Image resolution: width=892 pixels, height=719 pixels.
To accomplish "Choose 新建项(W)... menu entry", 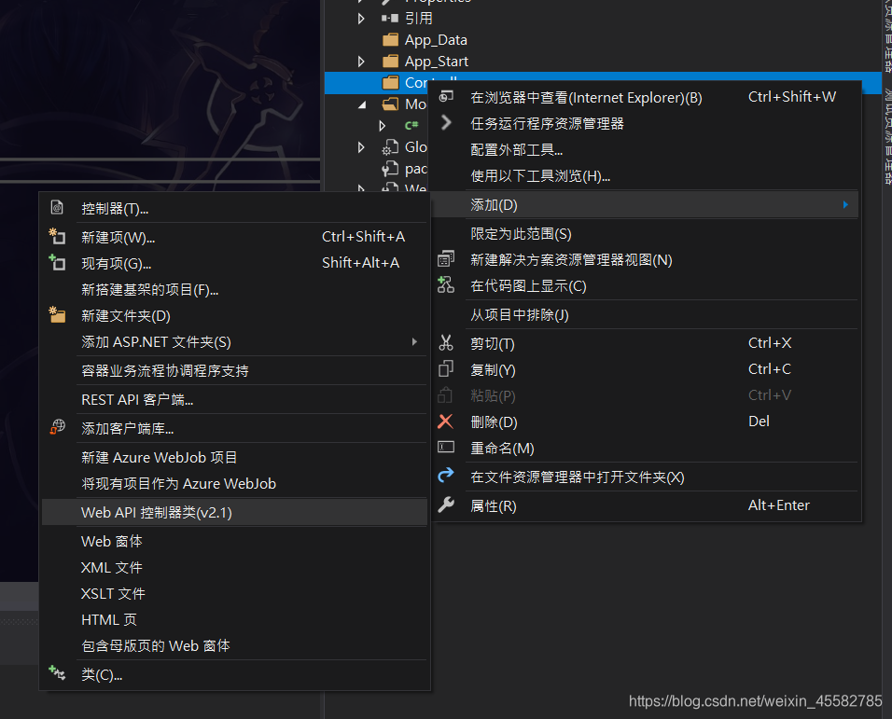I will [234, 237].
